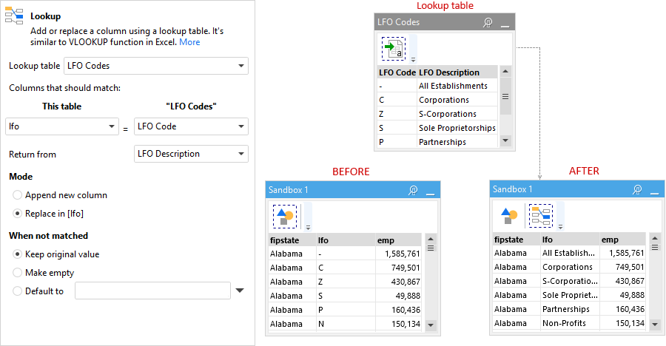This screenshot has width=666, height=346.
Task: Select the Lookup action icon in AFTER Sandbox
Action: pyautogui.click(x=541, y=216)
